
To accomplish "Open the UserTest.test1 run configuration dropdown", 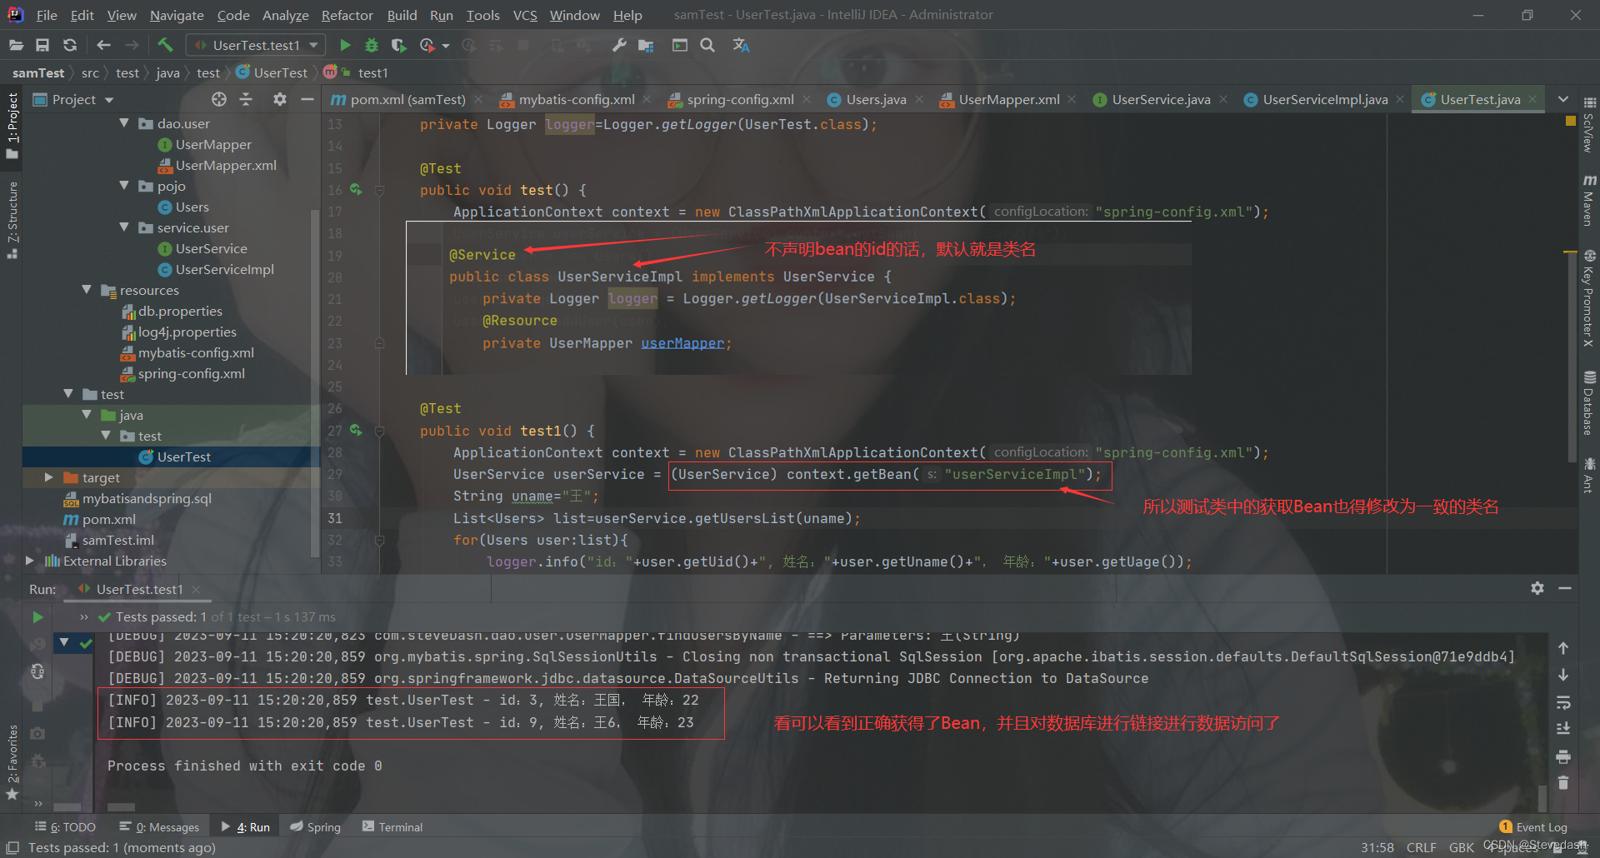I will pos(256,45).
